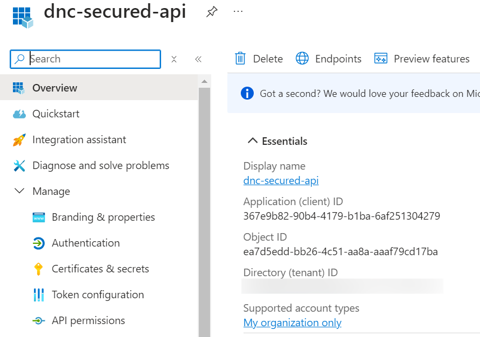Click the Application (client) ID value 367e9b82-90b4-4179-b1ba-6af251304279
This screenshot has height=337, width=480.
coord(342,216)
